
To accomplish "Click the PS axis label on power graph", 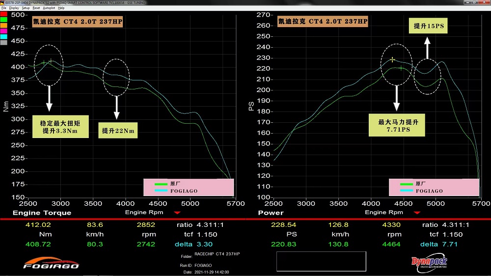I will point(251,107).
